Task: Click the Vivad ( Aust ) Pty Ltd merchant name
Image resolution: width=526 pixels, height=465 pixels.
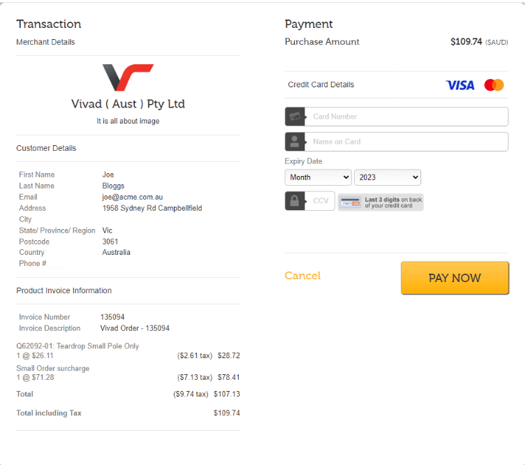Action: (x=128, y=104)
